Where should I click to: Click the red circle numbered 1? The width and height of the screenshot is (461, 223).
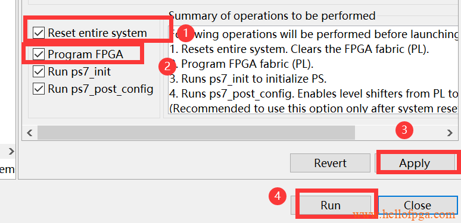[x=185, y=33]
